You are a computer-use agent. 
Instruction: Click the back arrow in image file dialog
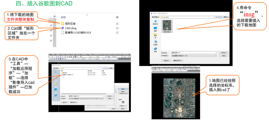pos(216,17)
